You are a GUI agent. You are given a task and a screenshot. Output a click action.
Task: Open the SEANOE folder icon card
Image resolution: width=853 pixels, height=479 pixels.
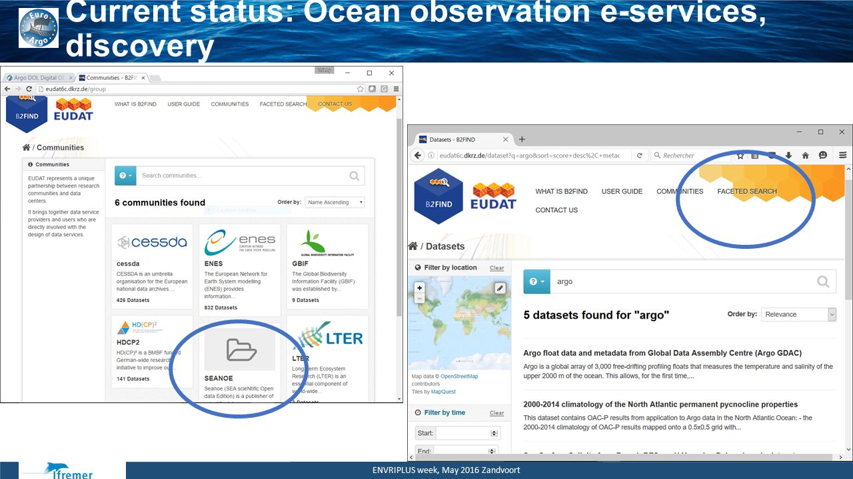click(240, 349)
